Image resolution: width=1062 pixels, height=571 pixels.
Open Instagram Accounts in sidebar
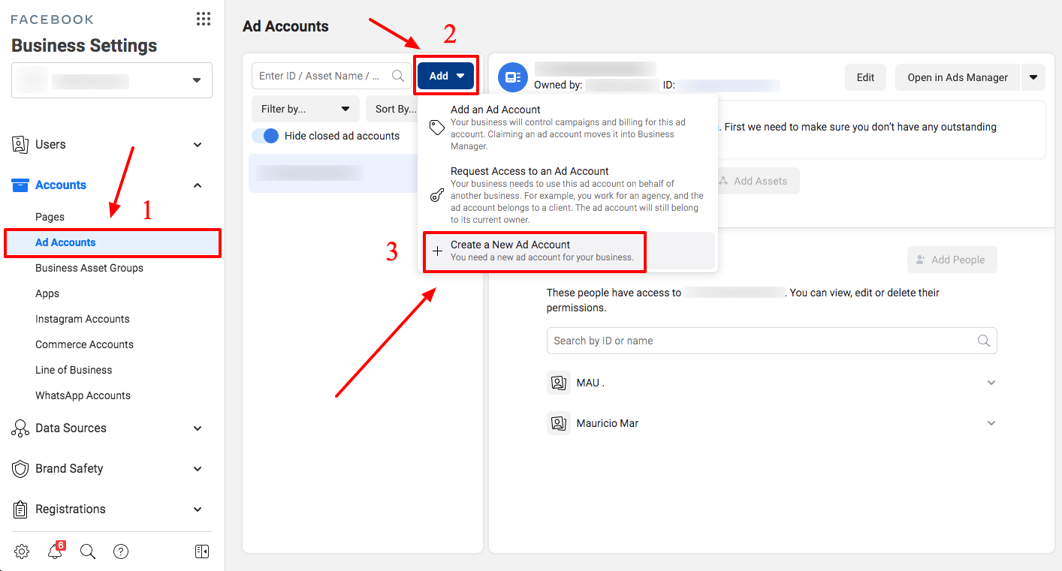pos(83,319)
